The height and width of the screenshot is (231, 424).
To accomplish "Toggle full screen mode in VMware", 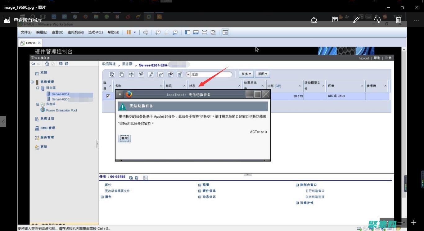I will [204, 32].
